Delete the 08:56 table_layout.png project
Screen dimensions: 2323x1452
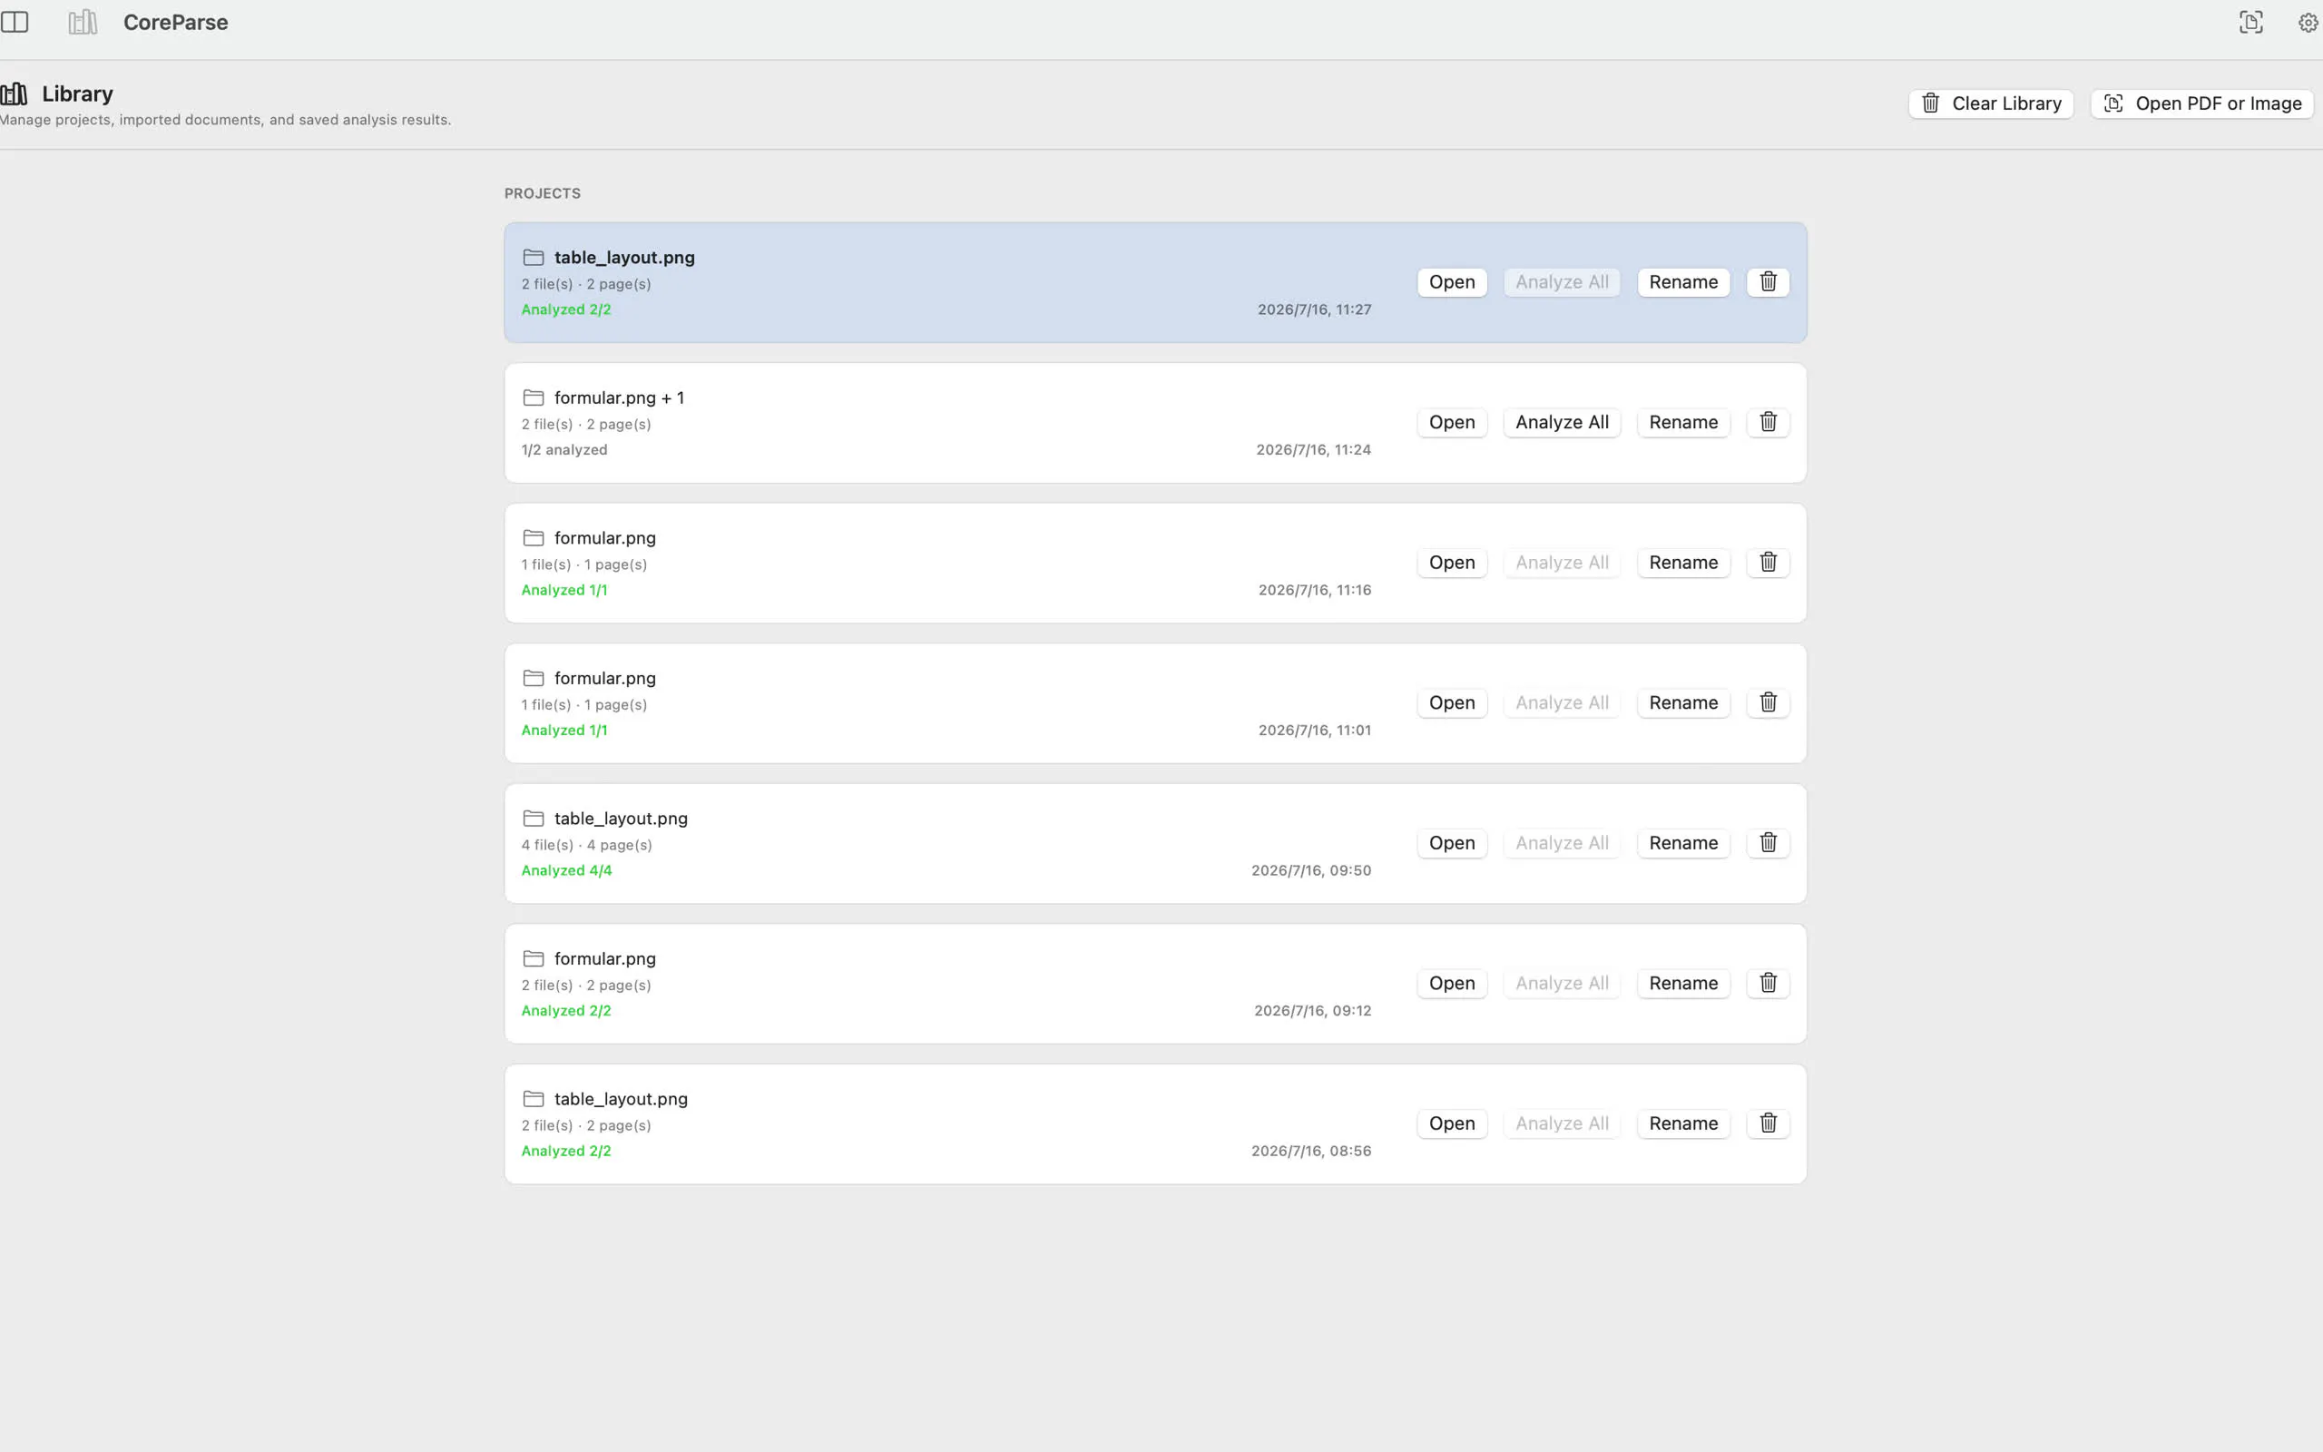(1769, 1123)
